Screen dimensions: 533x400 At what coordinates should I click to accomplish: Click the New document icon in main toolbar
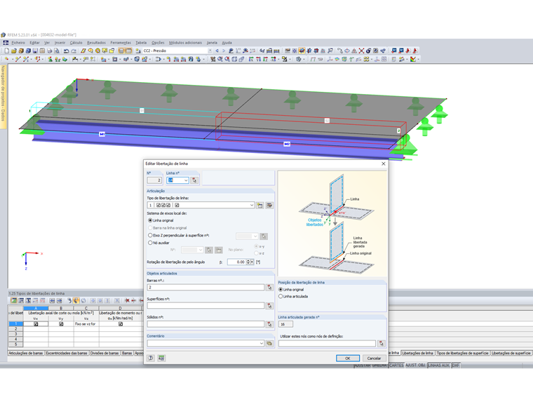click(x=6, y=51)
